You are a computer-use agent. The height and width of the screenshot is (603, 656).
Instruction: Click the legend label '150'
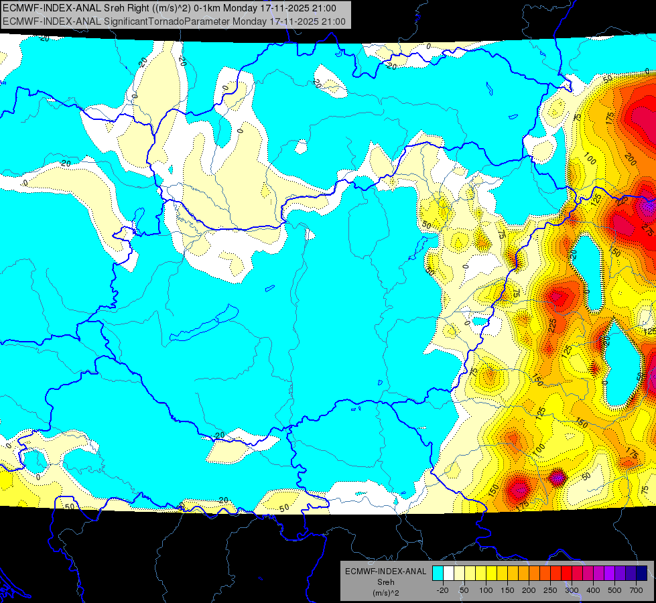click(507, 590)
